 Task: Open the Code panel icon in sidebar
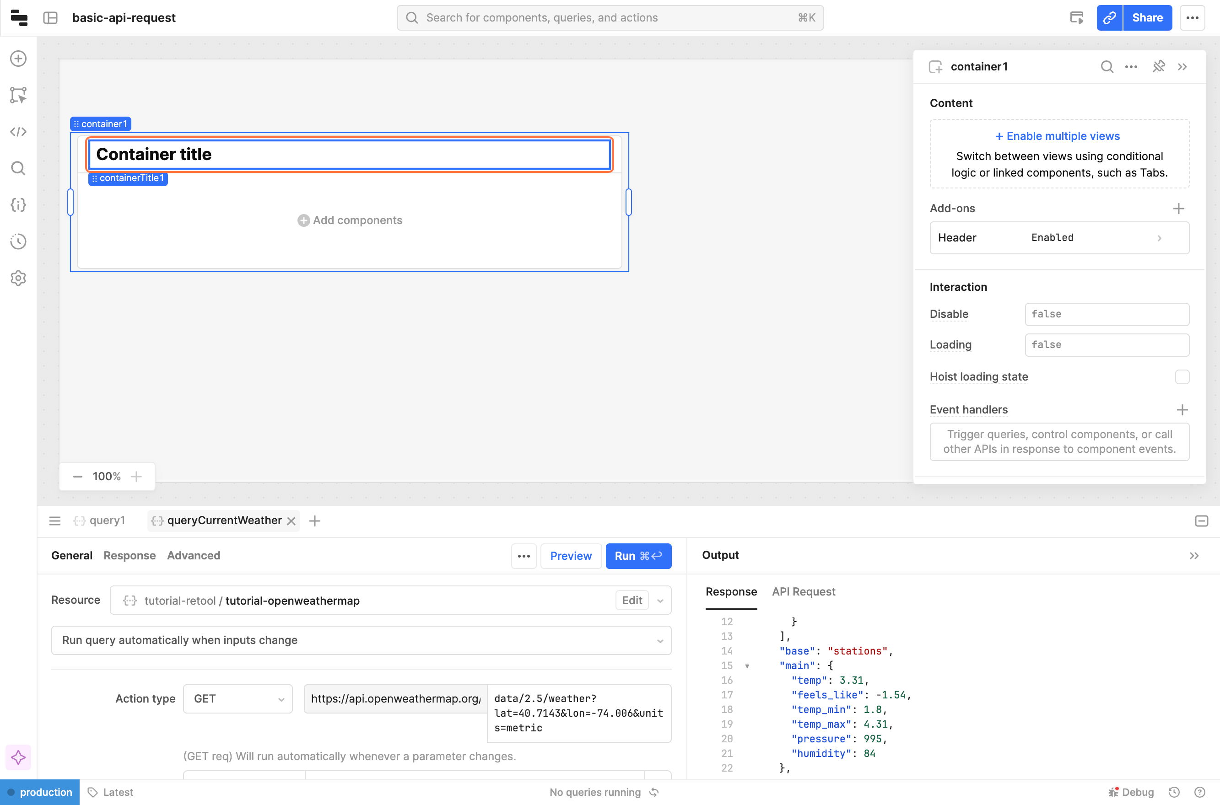[18, 132]
